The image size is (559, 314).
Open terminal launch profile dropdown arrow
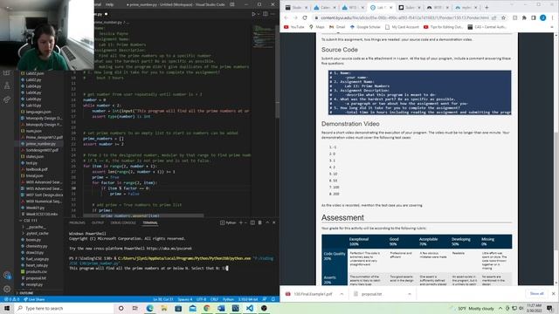click(x=245, y=222)
